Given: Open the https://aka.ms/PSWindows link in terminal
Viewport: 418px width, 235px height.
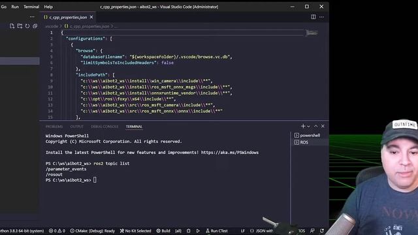Looking at the screenshot, I should click(230, 152).
